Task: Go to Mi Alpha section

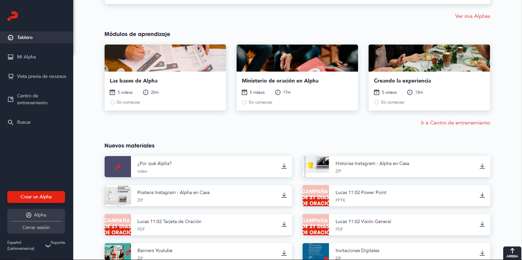Action: pos(37,57)
